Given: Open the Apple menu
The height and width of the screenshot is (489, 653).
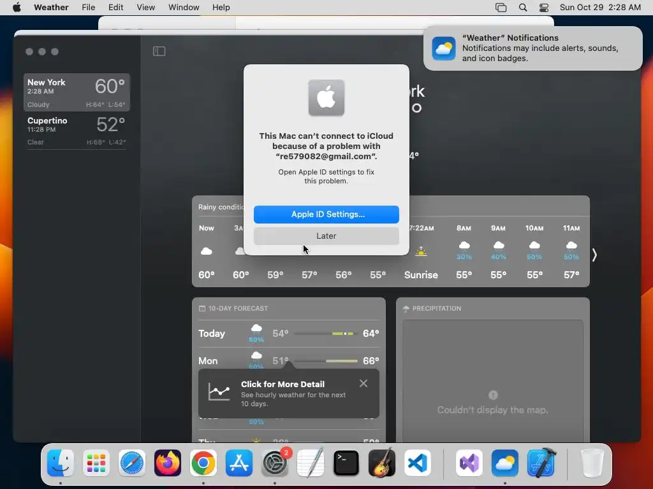Looking at the screenshot, I should pyautogui.click(x=17, y=8).
